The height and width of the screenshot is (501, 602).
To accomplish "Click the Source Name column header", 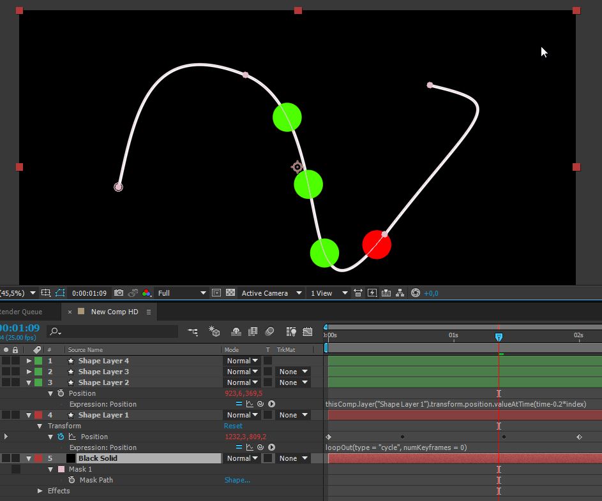I will point(86,349).
